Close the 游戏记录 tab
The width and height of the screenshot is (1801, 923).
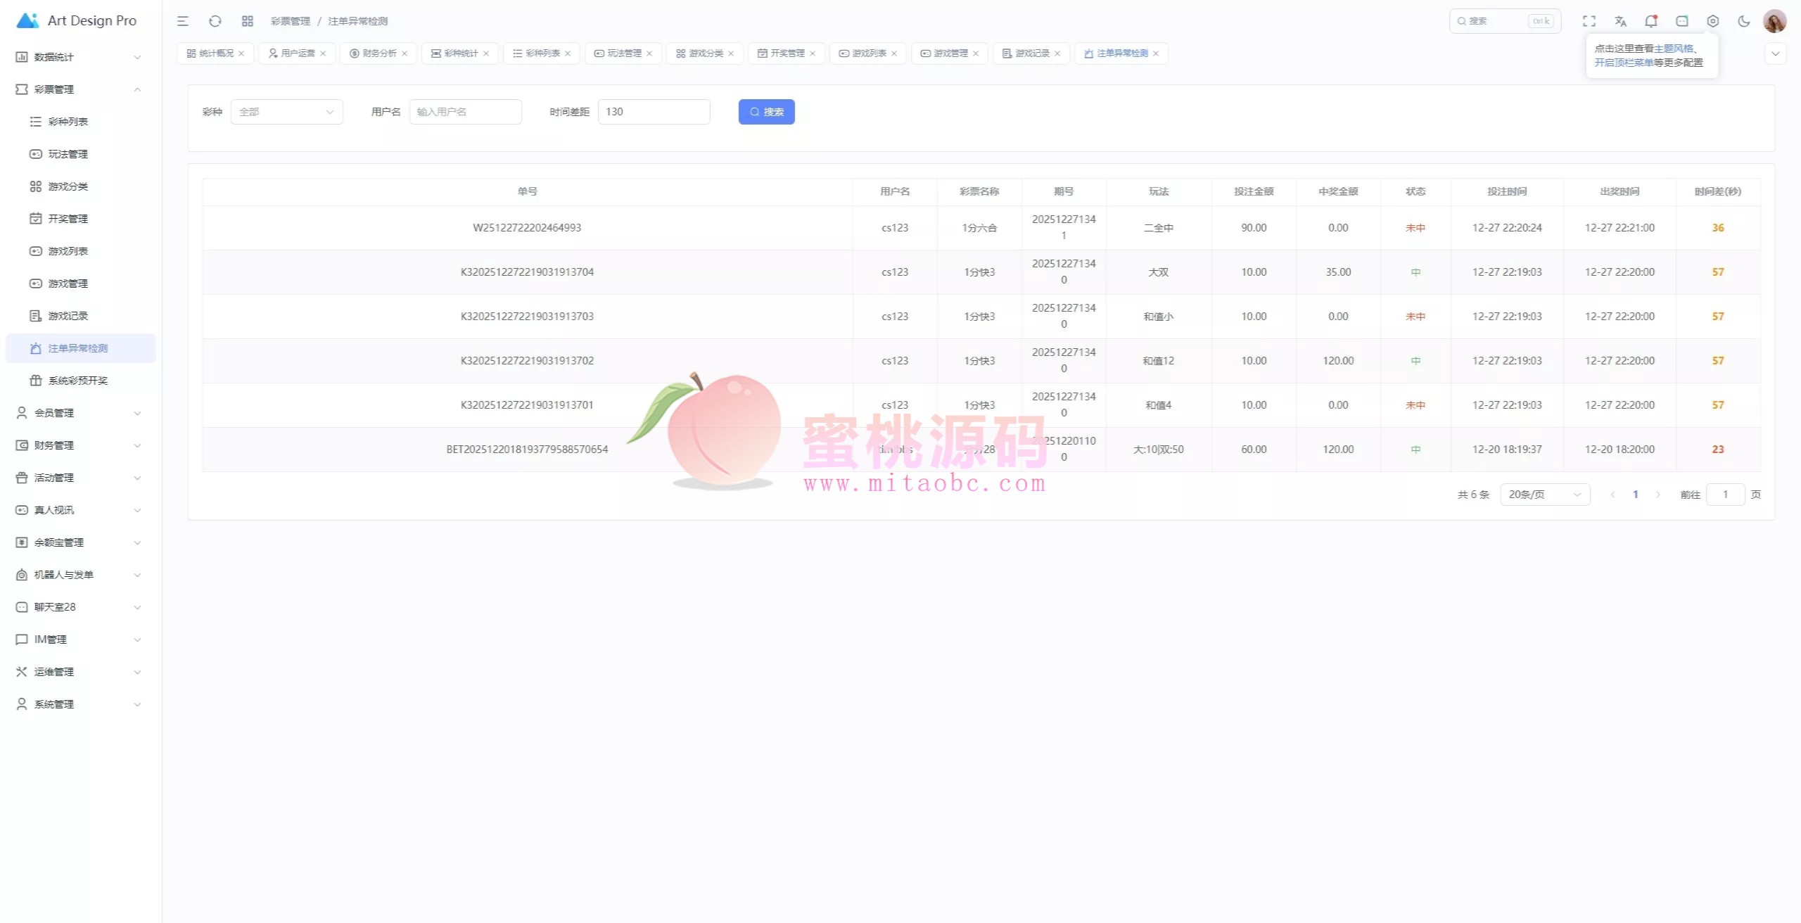[1057, 53]
